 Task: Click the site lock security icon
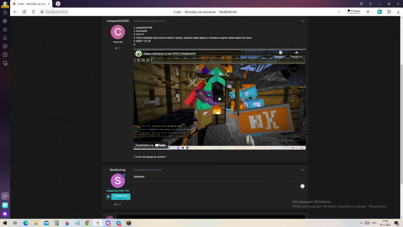click(42, 12)
